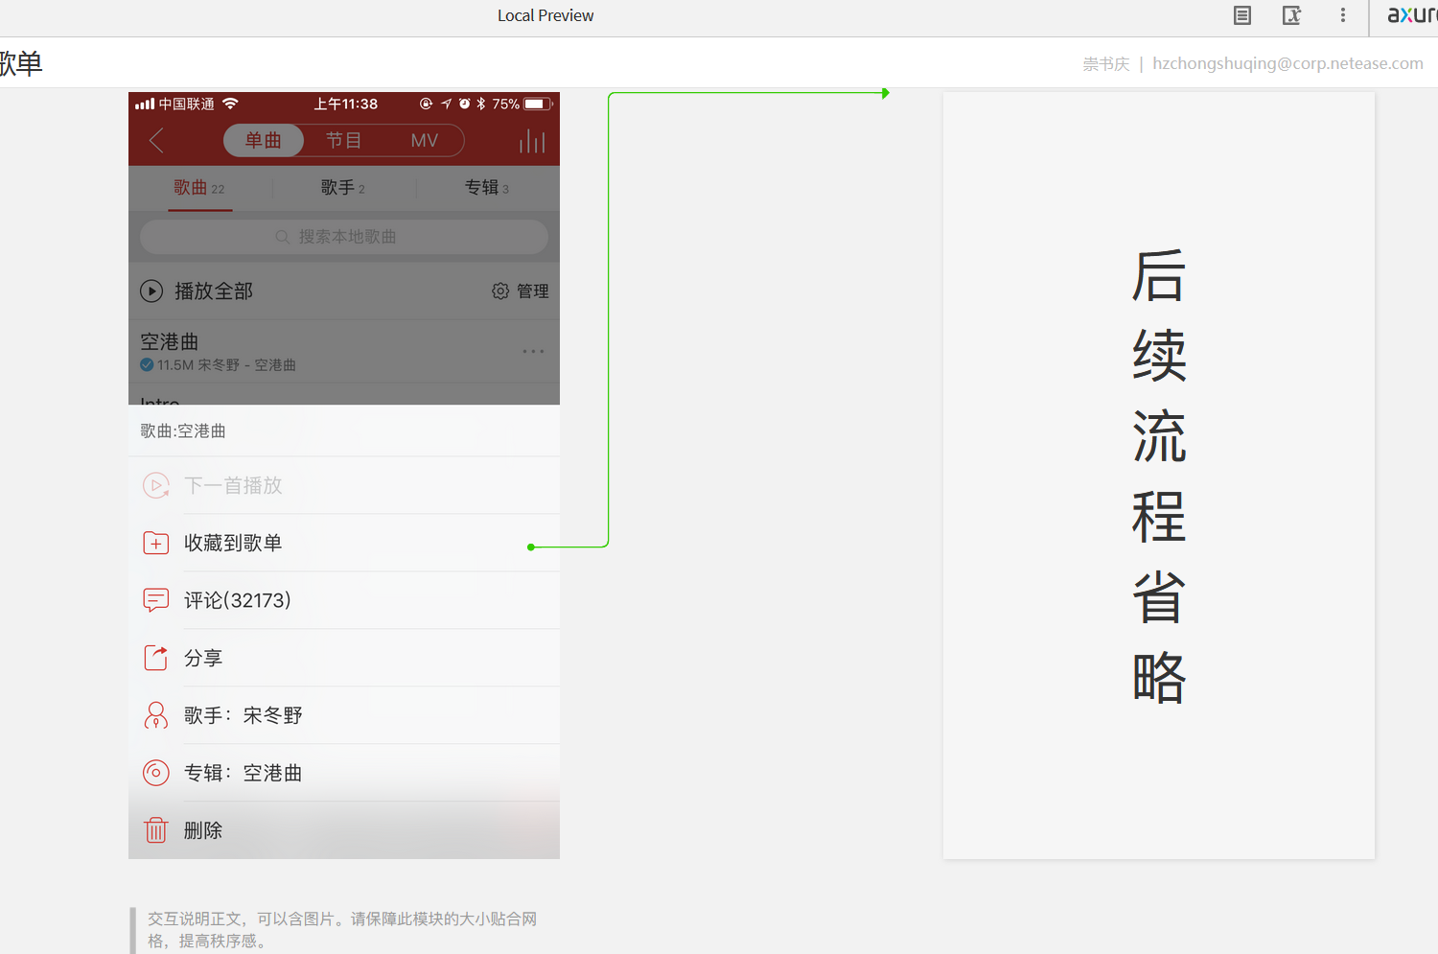Tap the album disc icon

tap(156, 773)
